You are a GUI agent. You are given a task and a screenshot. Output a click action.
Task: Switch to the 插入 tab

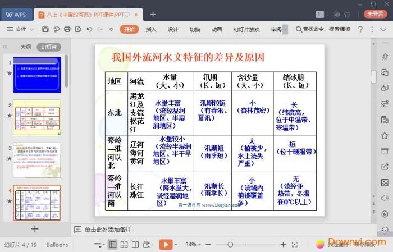[x=151, y=29]
